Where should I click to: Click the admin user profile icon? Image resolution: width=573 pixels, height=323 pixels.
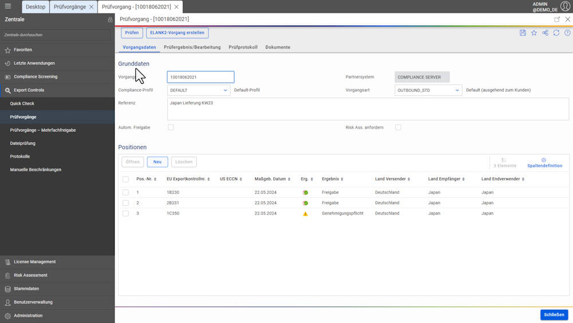point(565,7)
